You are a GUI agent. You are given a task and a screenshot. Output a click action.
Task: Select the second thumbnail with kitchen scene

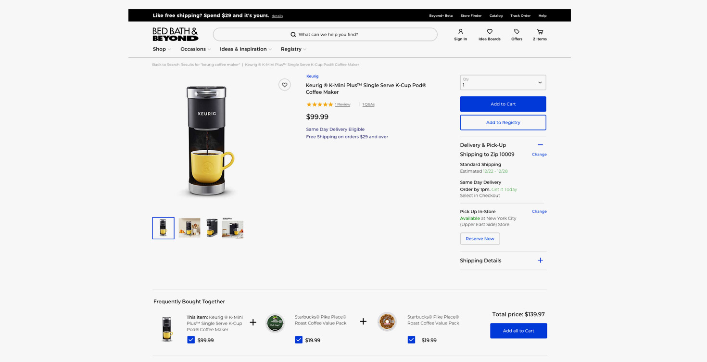point(189,228)
